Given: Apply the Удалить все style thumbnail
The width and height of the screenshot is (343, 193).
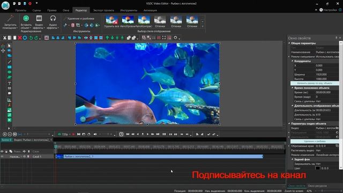Looking at the screenshot, I should (112, 21).
